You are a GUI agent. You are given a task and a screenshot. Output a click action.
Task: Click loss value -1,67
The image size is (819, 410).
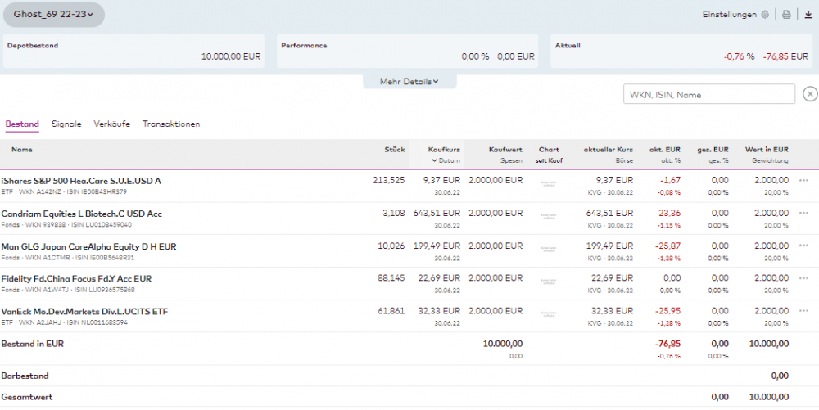click(671, 181)
